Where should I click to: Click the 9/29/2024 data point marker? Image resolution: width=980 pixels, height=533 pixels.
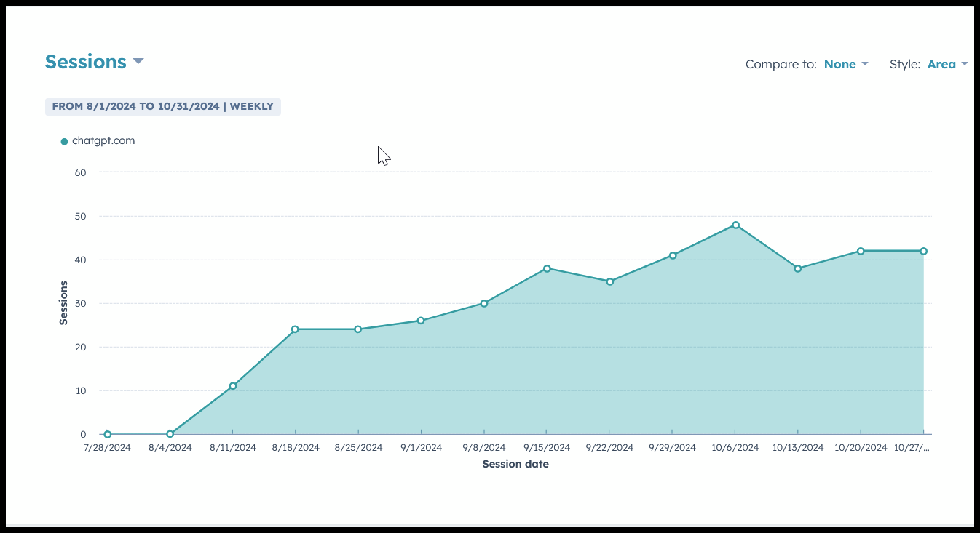coord(673,255)
